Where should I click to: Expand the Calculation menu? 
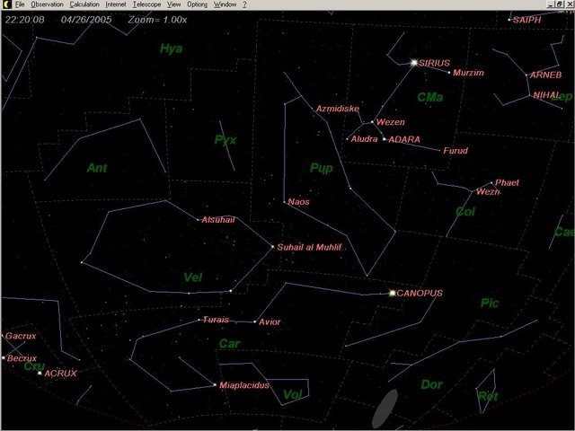point(84,4)
